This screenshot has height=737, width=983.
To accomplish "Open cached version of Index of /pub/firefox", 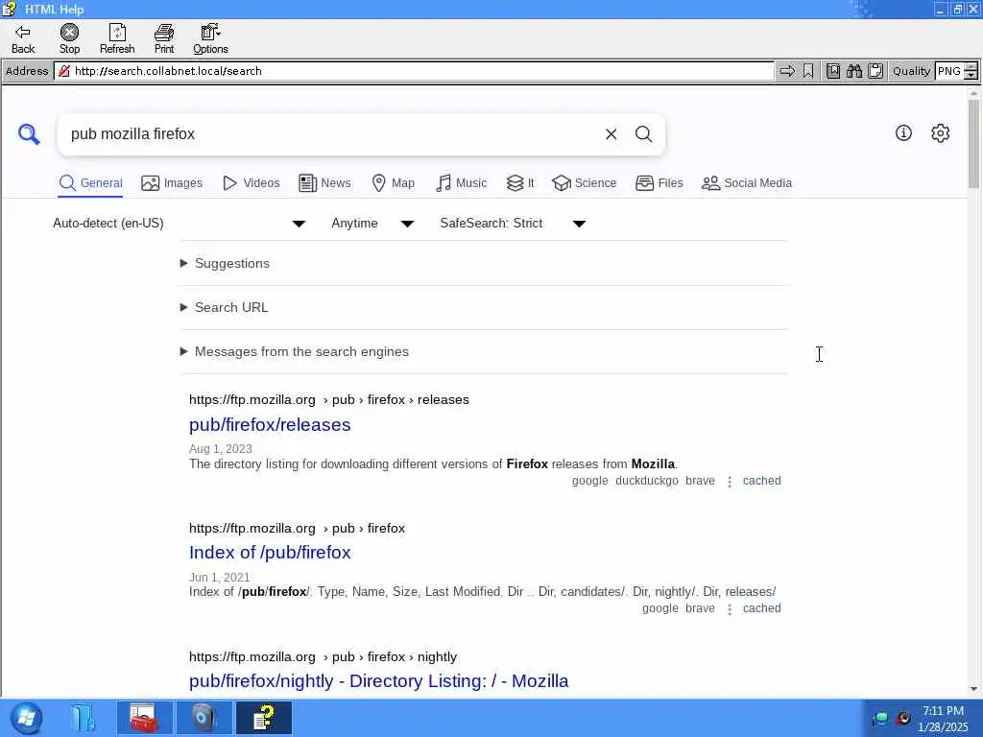I will (x=761, y=607).
